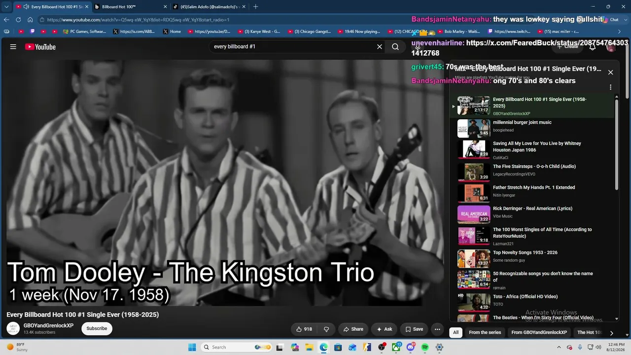The width and height of the screenshot is (631, 355).
Task: Select the All filter chip
Action: [x=456, y=332]
